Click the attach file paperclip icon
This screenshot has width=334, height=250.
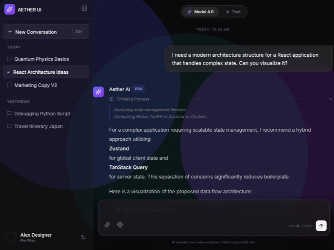[107, 225]
